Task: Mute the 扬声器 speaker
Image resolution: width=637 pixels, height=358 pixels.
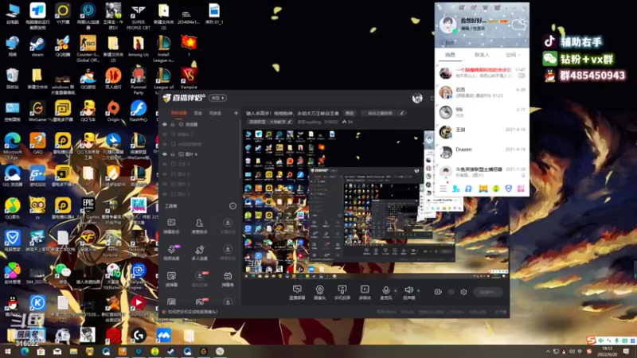Action: [408, 292]
